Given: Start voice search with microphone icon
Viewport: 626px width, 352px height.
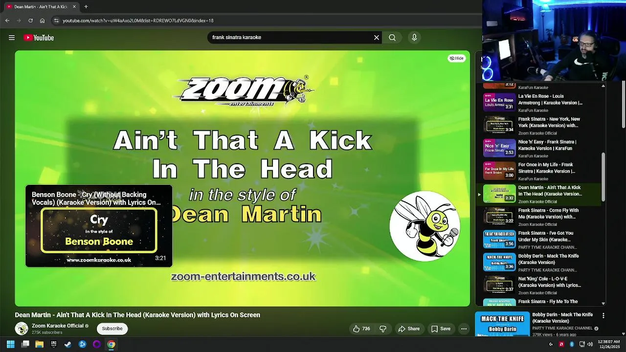Looking at the screenshot, I should (x=414, y=38).
